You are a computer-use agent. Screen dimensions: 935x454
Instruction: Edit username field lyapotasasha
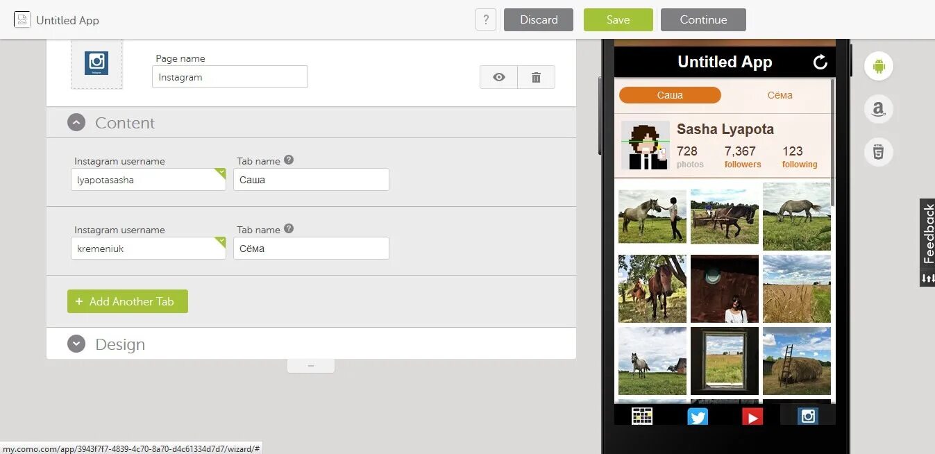tap(149, 179)
